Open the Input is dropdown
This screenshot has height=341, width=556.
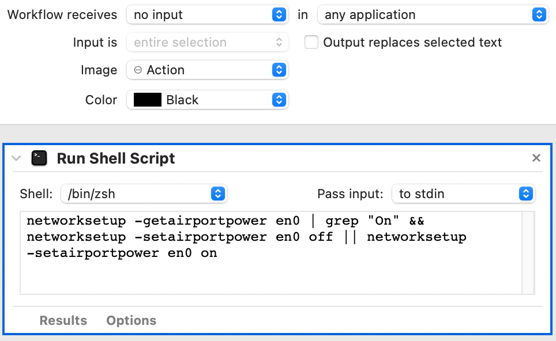click(x=206, y=42)
